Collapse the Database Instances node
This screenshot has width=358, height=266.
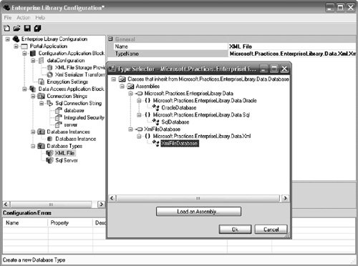(x=33, y=132)
